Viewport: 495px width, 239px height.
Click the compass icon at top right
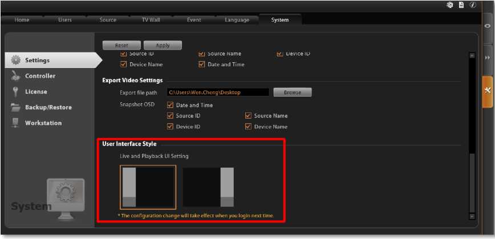473,5
